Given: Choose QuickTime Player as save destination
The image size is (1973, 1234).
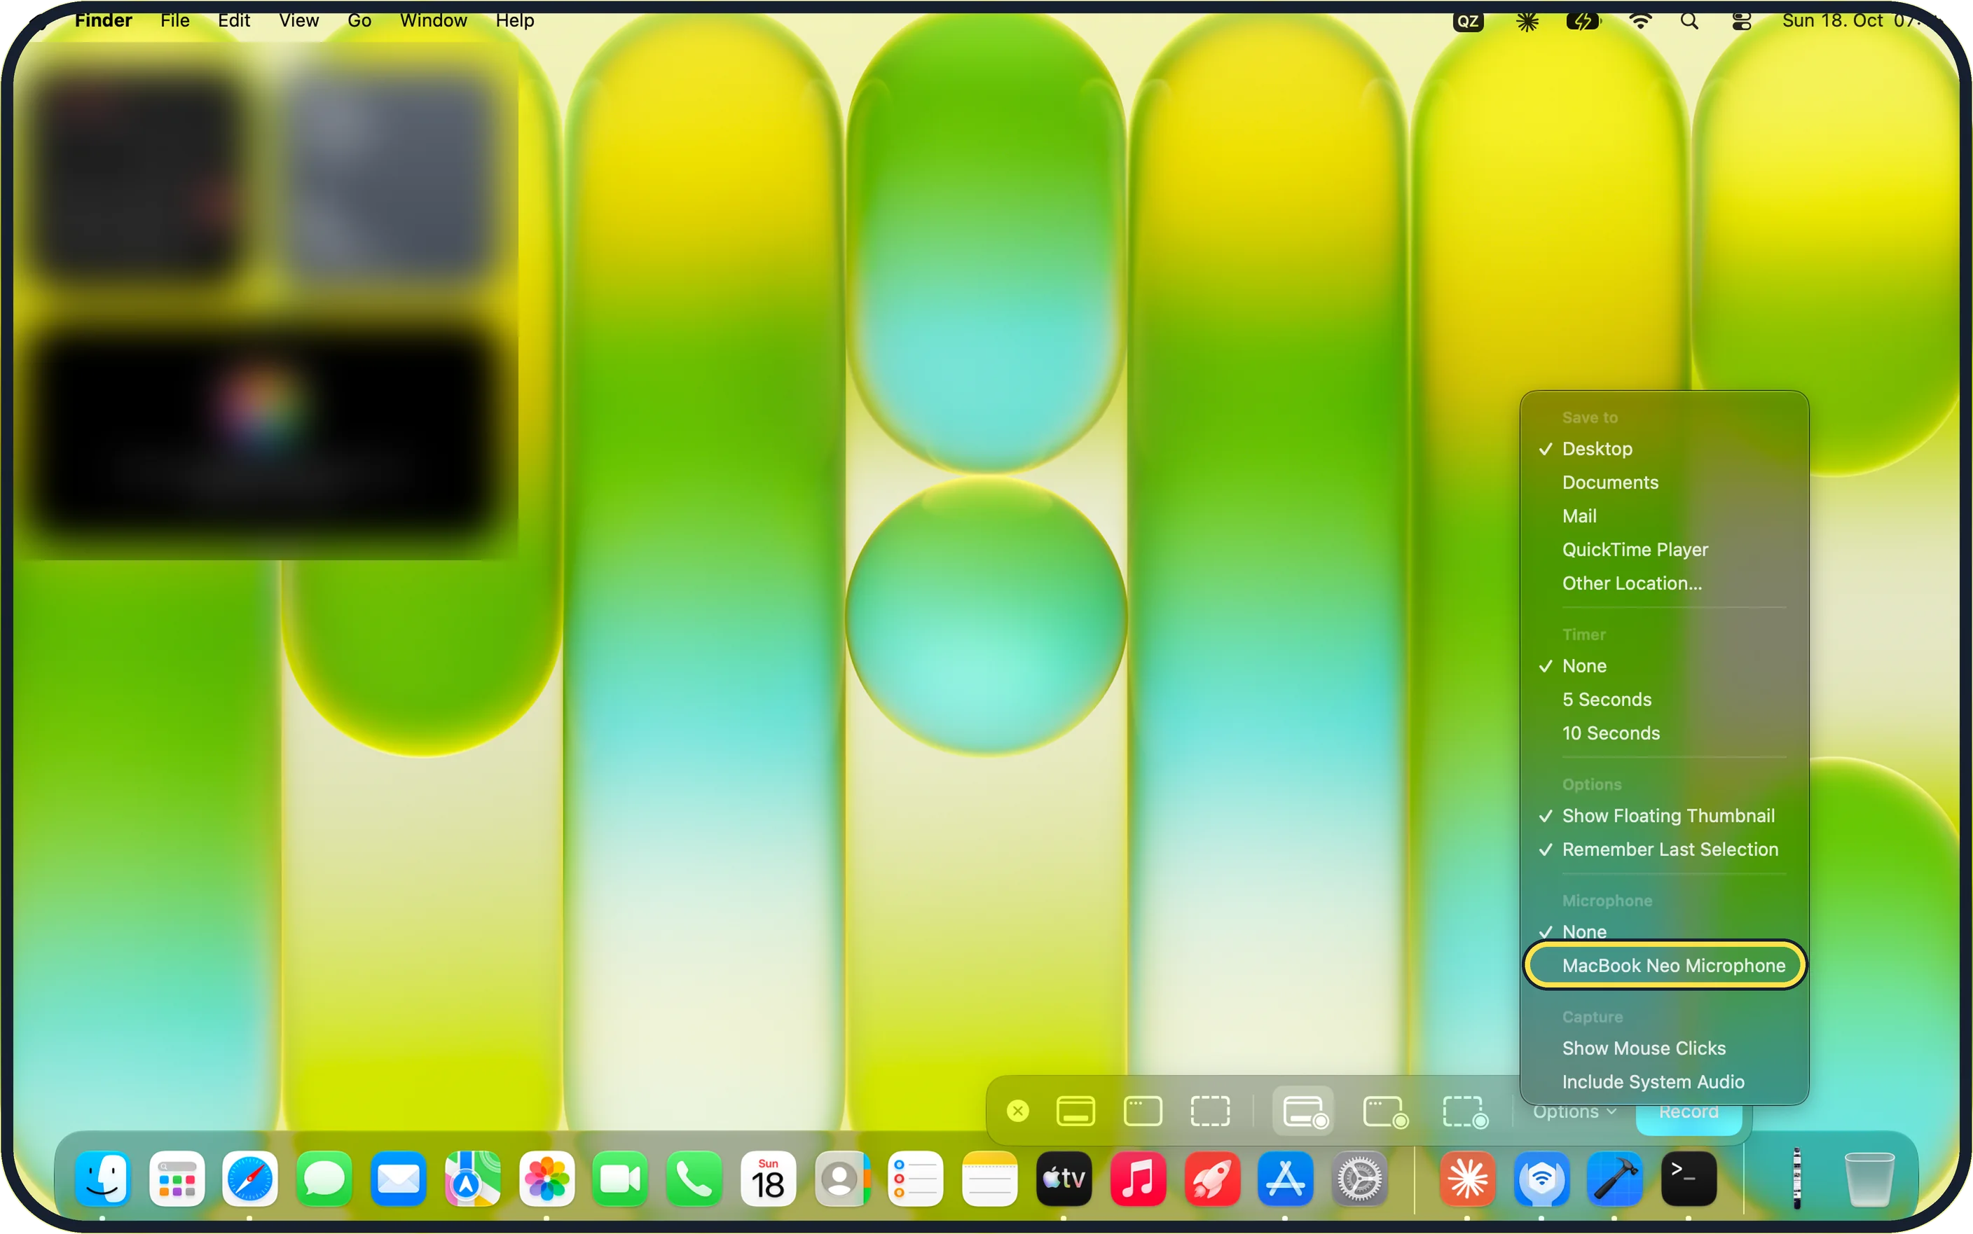Looking at the screenshot, I should point(1663,549).
